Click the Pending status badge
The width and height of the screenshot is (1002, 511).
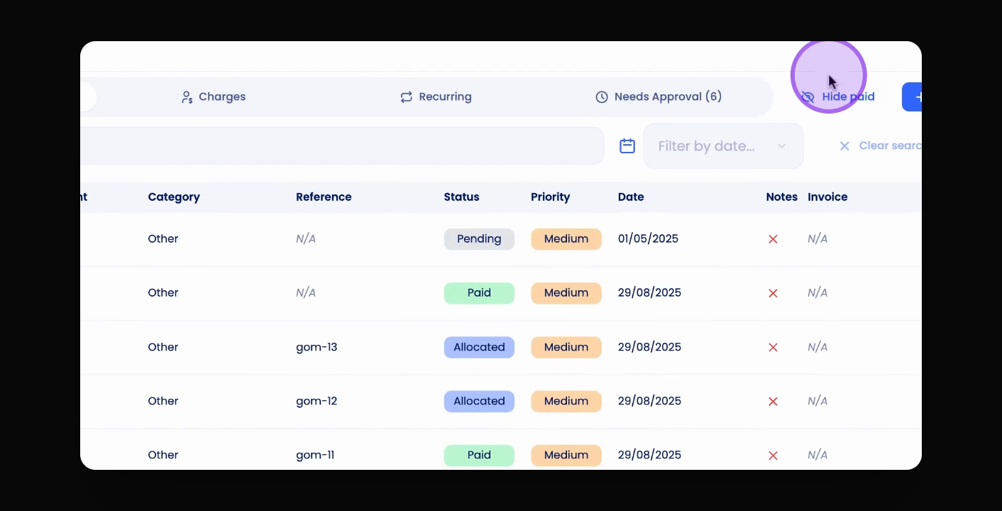tap(479, 239)
